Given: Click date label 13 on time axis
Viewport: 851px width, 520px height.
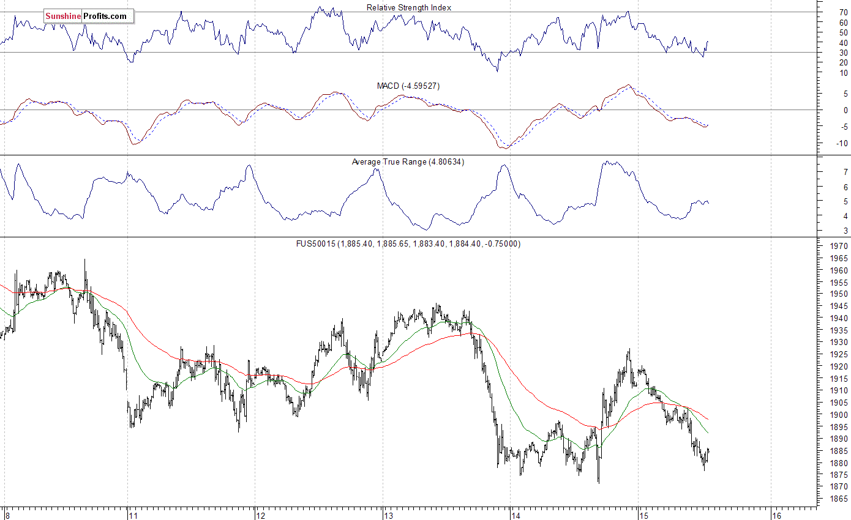Looking at the screenshot, I should [389, 515].
